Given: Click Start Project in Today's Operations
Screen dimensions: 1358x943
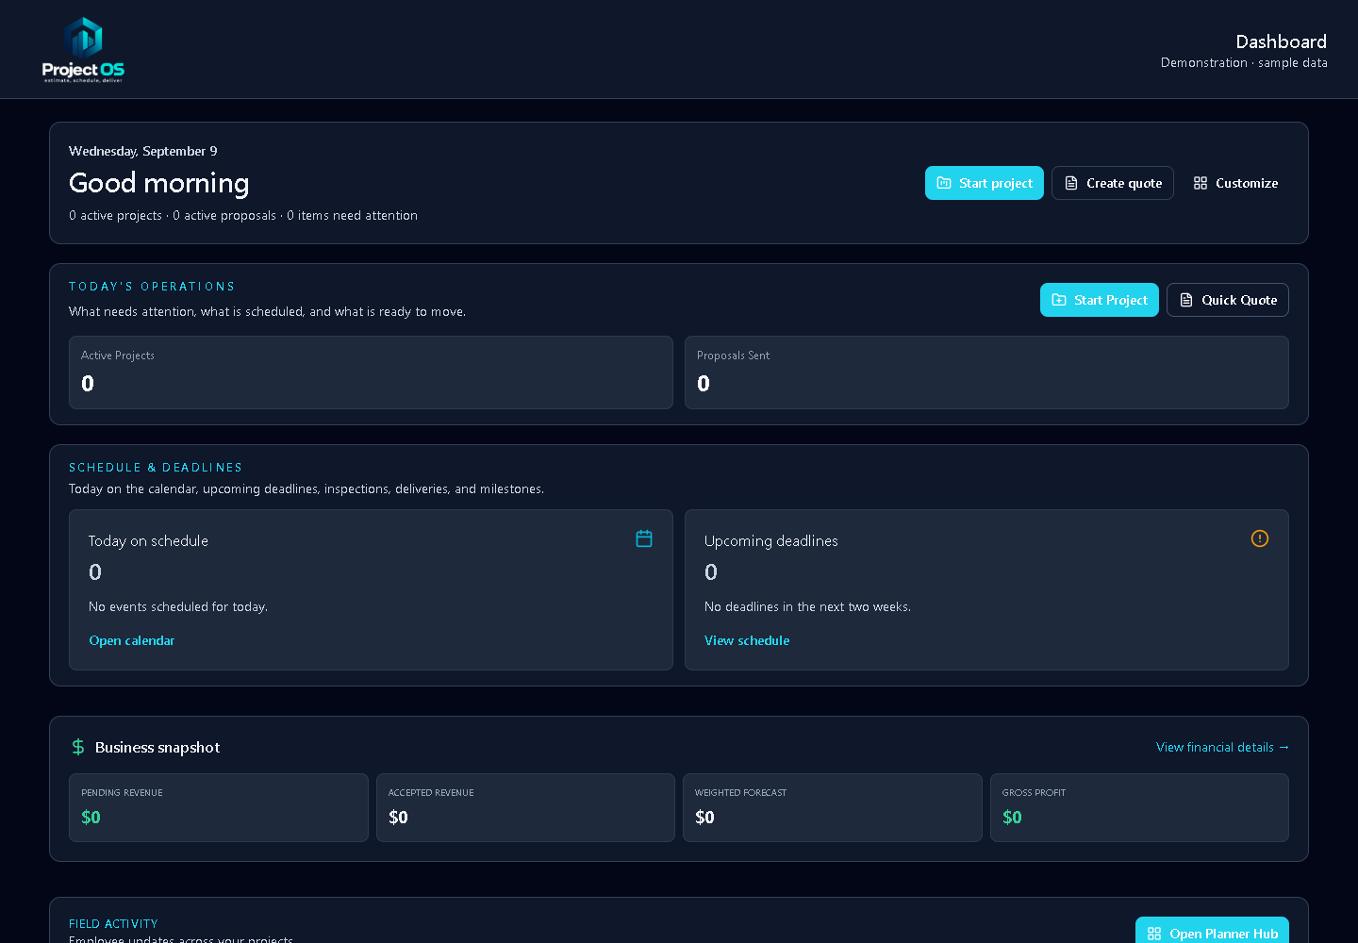Looking at the screenshot, I should pyautogui.click(x=1100, y=300).
